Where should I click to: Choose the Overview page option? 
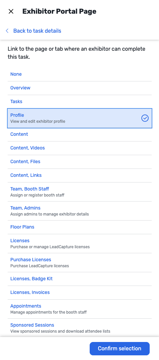click(80, 88)
